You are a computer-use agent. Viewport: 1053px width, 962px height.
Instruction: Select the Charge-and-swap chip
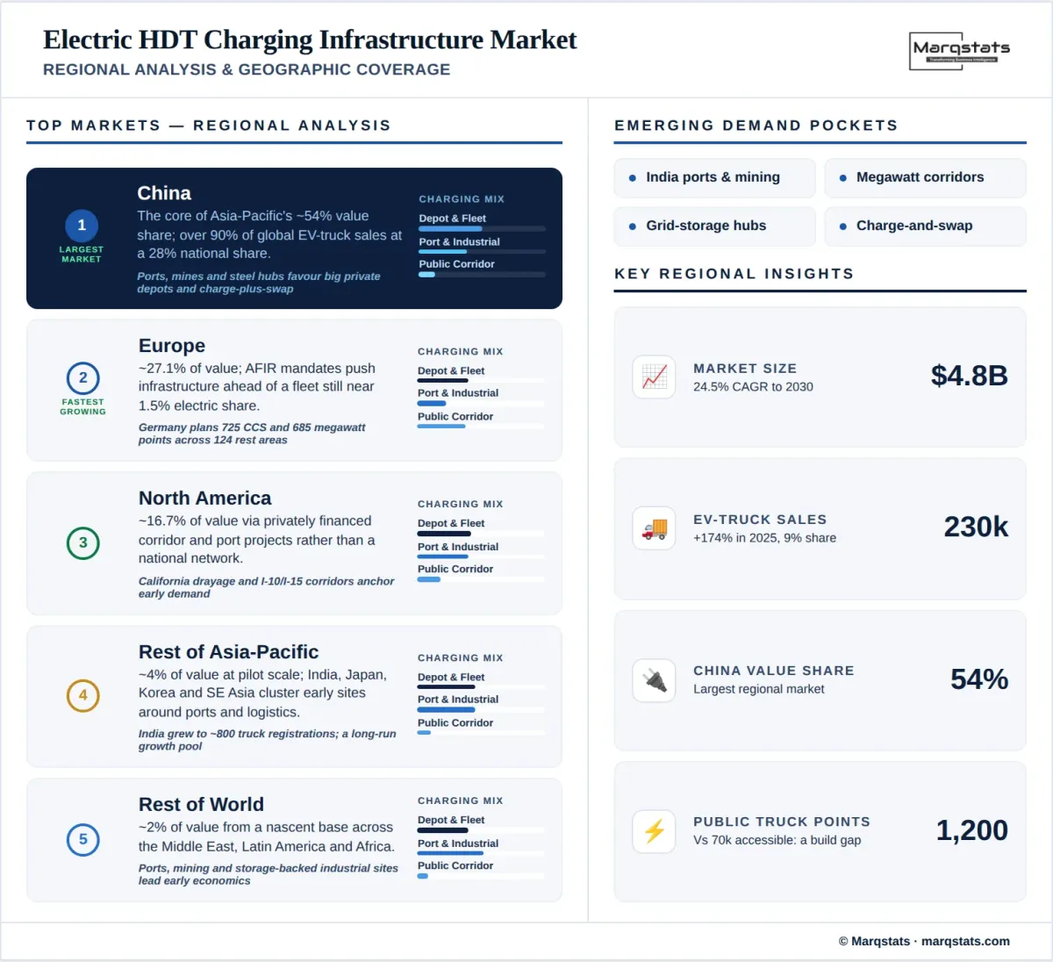tap(925, 226)
